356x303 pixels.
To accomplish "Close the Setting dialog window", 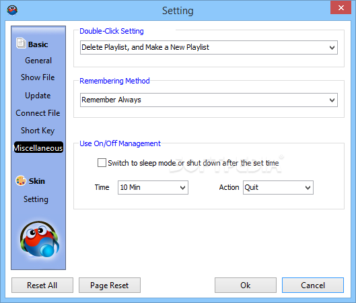I will tap(341, 7).
